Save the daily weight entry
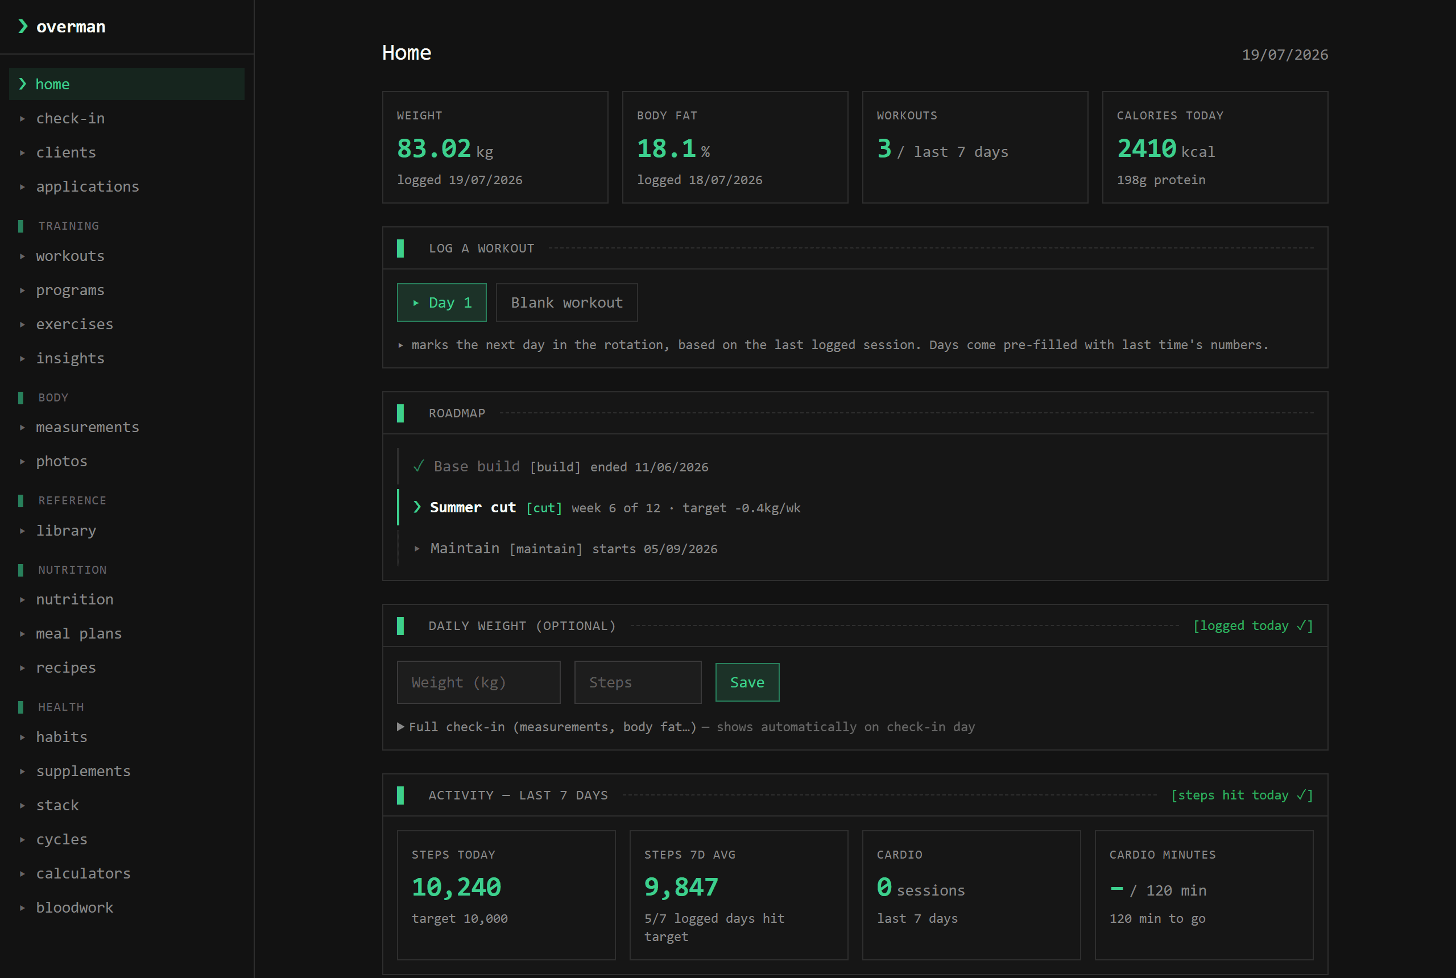The height and width of the screenshot is (978, 1456). tap(747, 682)
